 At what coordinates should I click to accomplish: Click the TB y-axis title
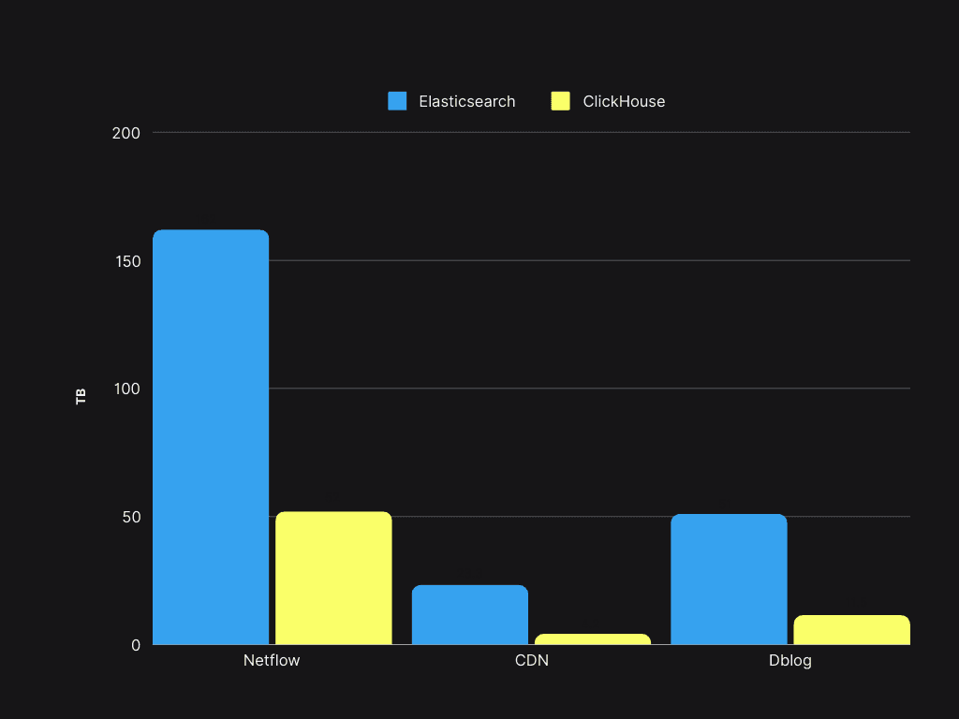(81, 396)
